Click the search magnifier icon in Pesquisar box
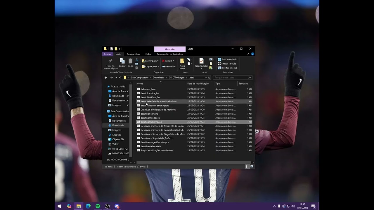 [250, 78]
